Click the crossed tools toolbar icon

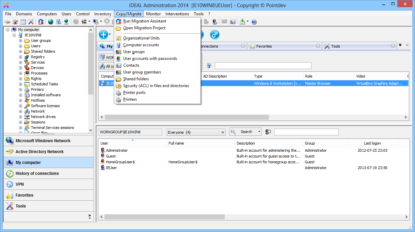[31, 22]
